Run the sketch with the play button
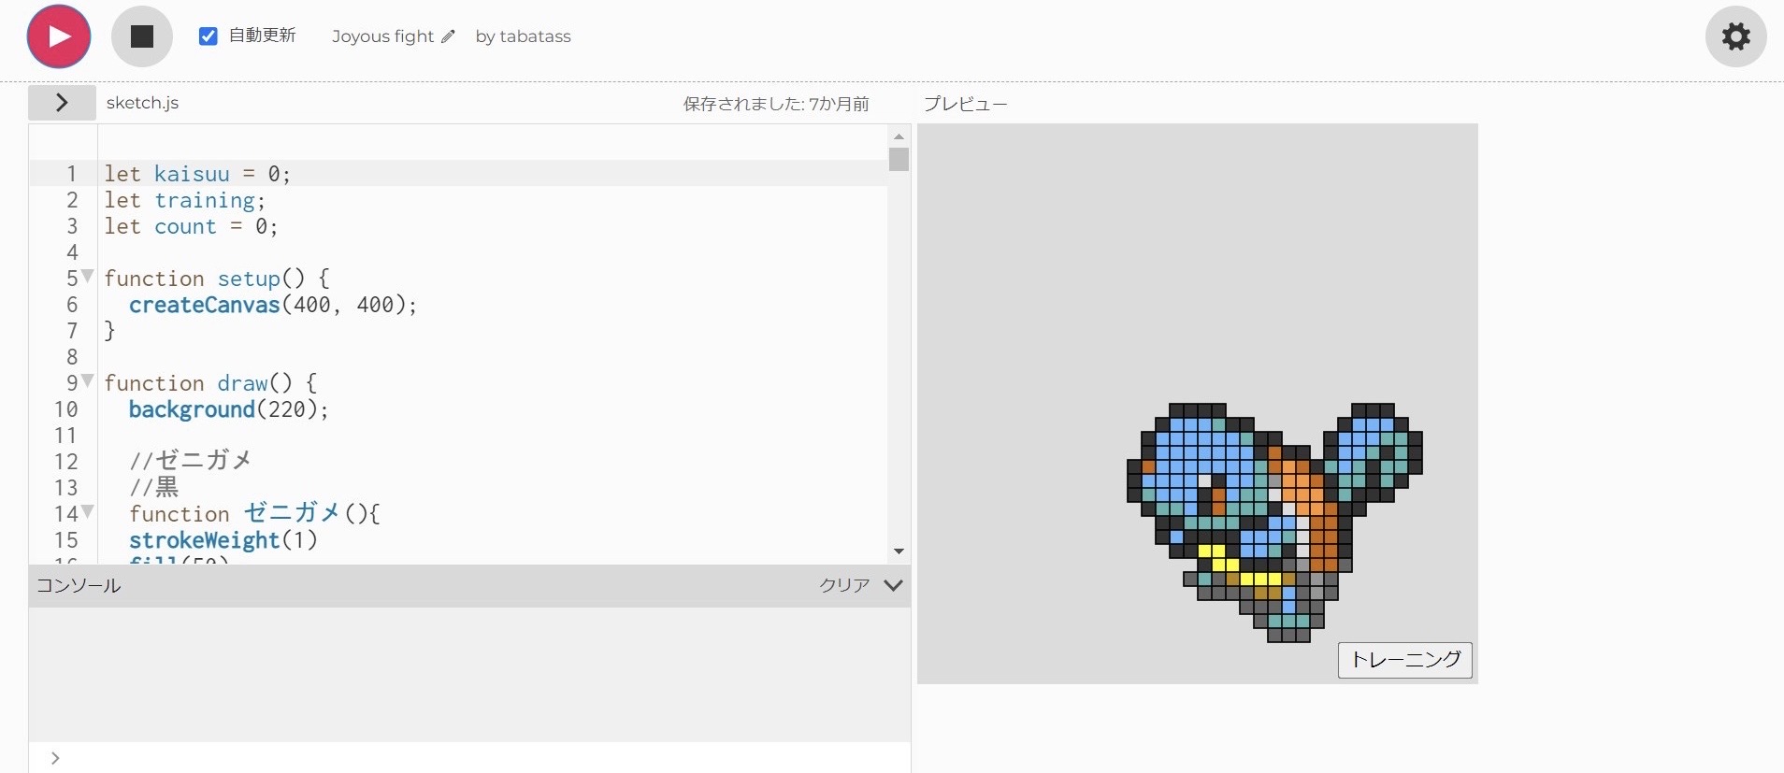The image size is (1784, 773). coord(59,36)
